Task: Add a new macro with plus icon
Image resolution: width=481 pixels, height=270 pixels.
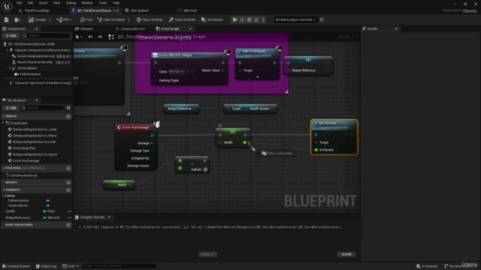Action: point(68,182)
